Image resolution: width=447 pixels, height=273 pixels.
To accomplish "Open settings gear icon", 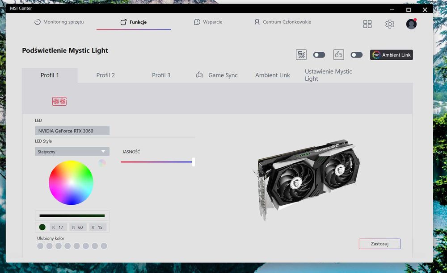I will 390,24.
